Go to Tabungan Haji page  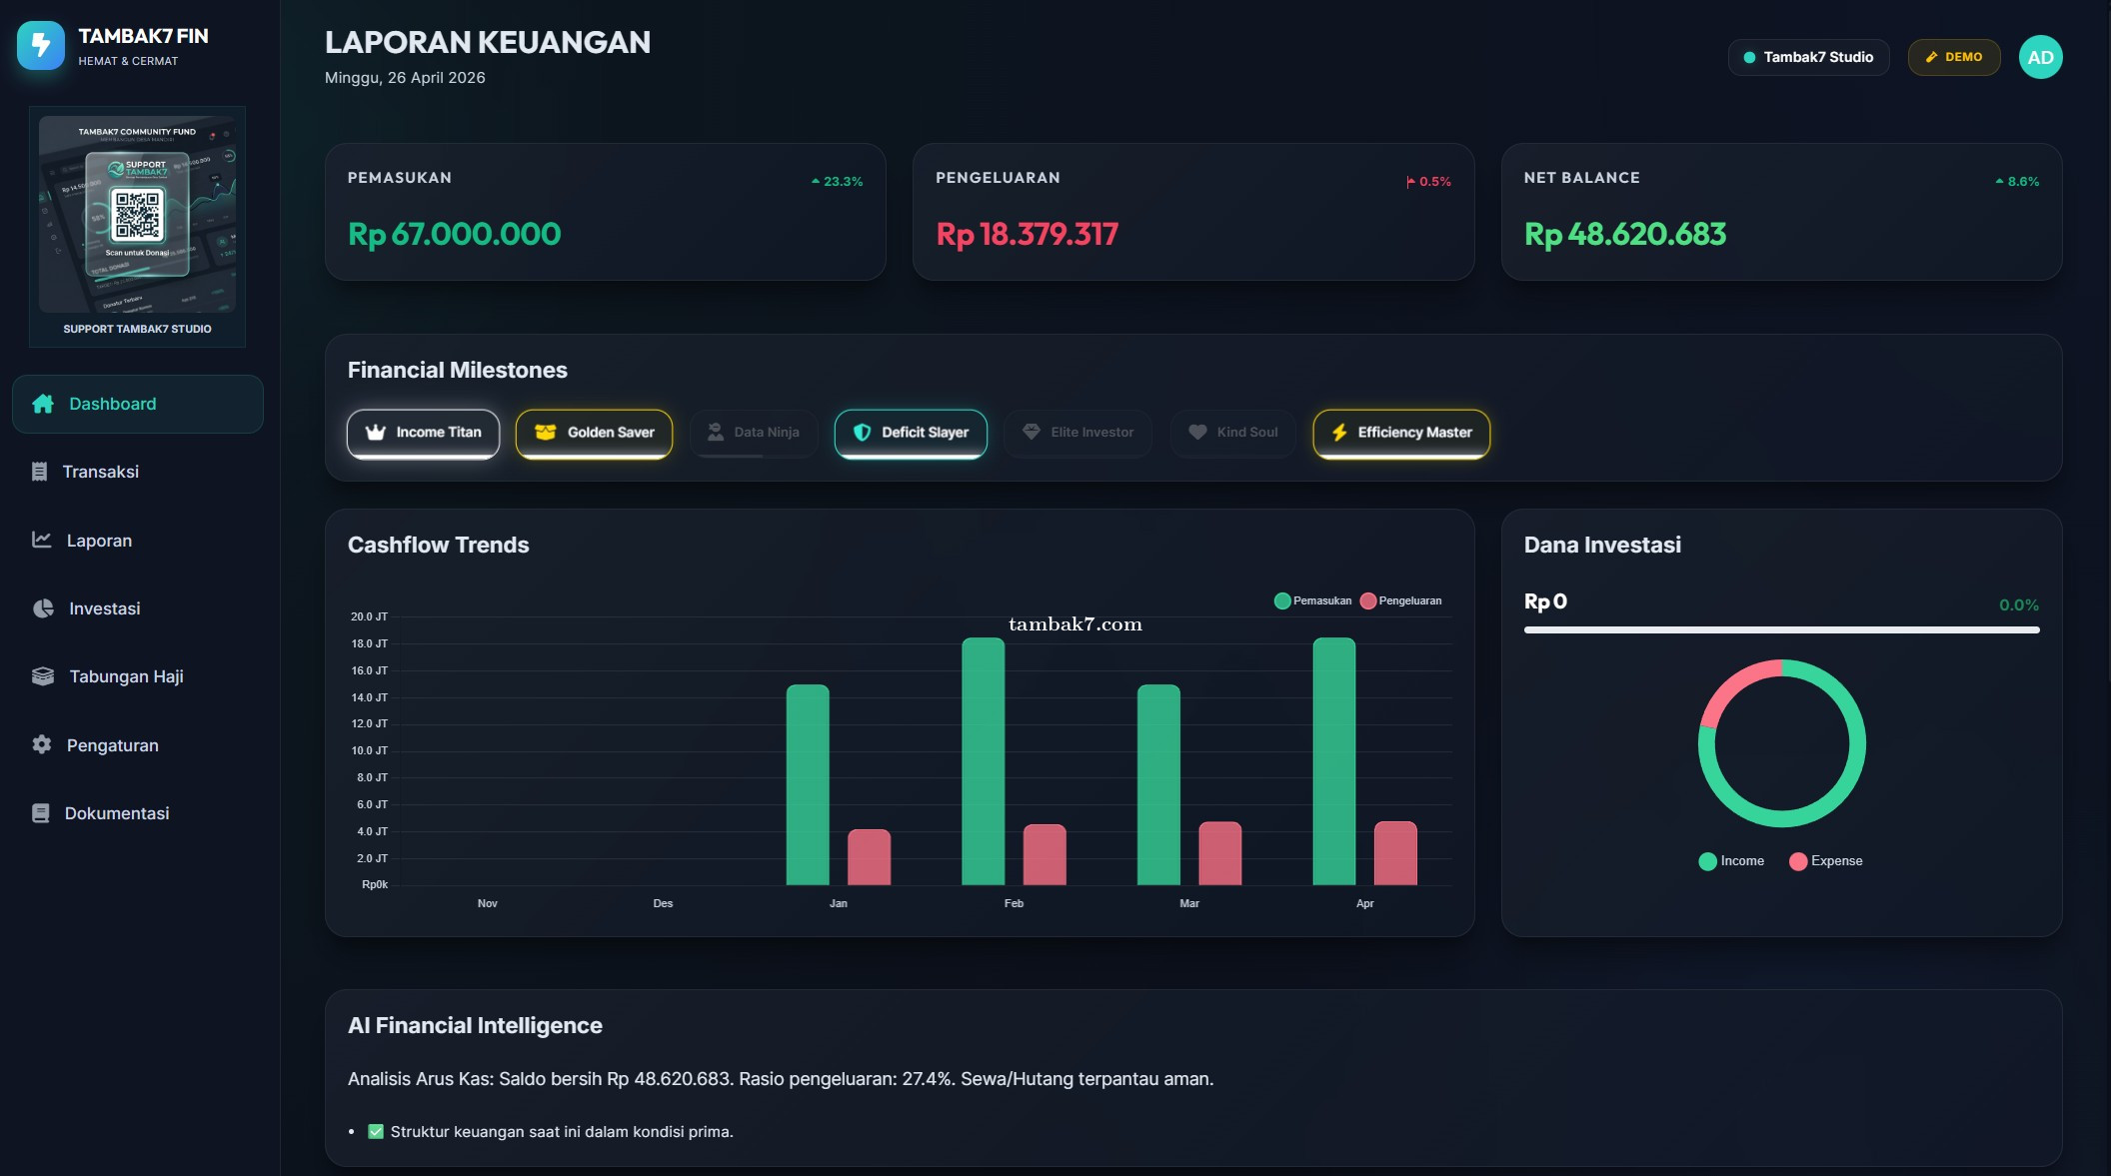pyautogui.click(x=126, y=676)
